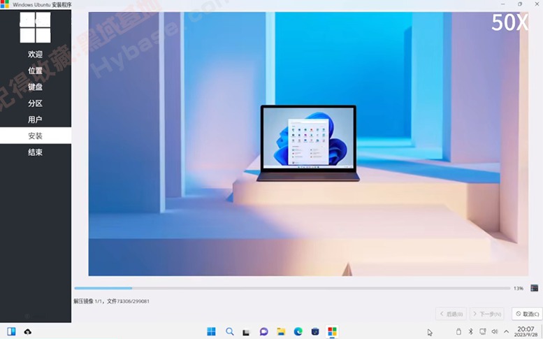The width and height of the screenshot is (543, 339).
Task: Expand the hidden tray icons chevron
Action: [x=506, y=331]
